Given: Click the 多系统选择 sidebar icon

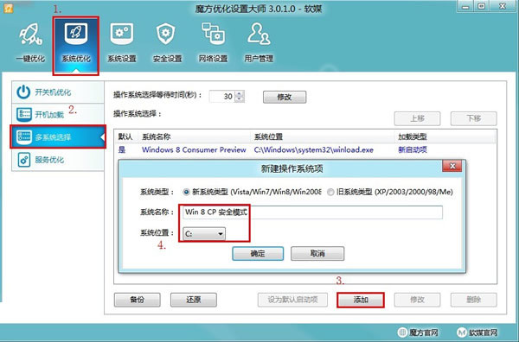Looking at the screenshot, I should [x=24, y=136].
